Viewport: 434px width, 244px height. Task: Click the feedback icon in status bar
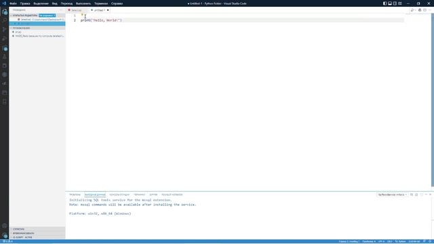coord(425,241)
